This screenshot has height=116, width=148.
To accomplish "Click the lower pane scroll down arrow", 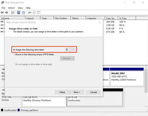I will [x=146, y=106].
